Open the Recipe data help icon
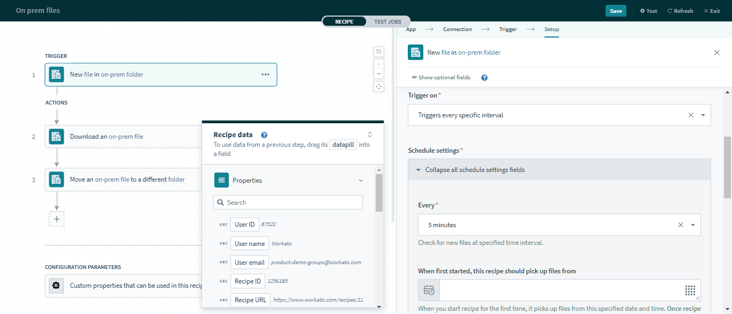Image resolution: width=732 pixels, height=314 pixels. (x=264, y=135)
